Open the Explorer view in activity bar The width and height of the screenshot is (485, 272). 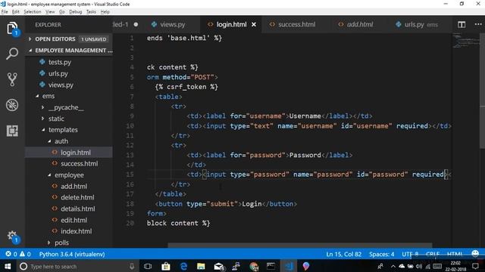[x=12, y=29]
